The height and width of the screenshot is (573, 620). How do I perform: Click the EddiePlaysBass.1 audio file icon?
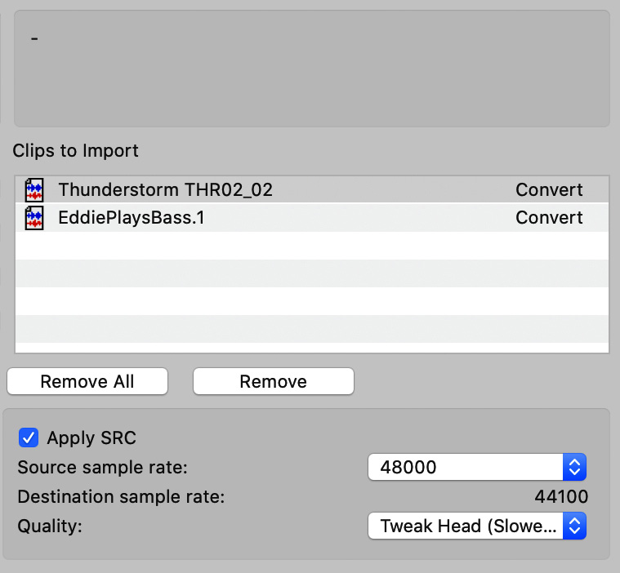click(x=34, y=218)
